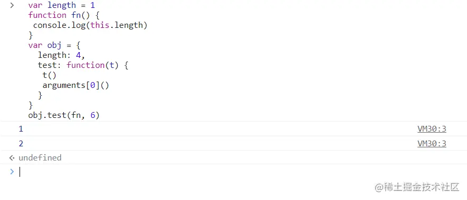This screenshot has height=200, width=467.
Task: Select the "undefined" return value text
Action: click(x=40, y=158)
